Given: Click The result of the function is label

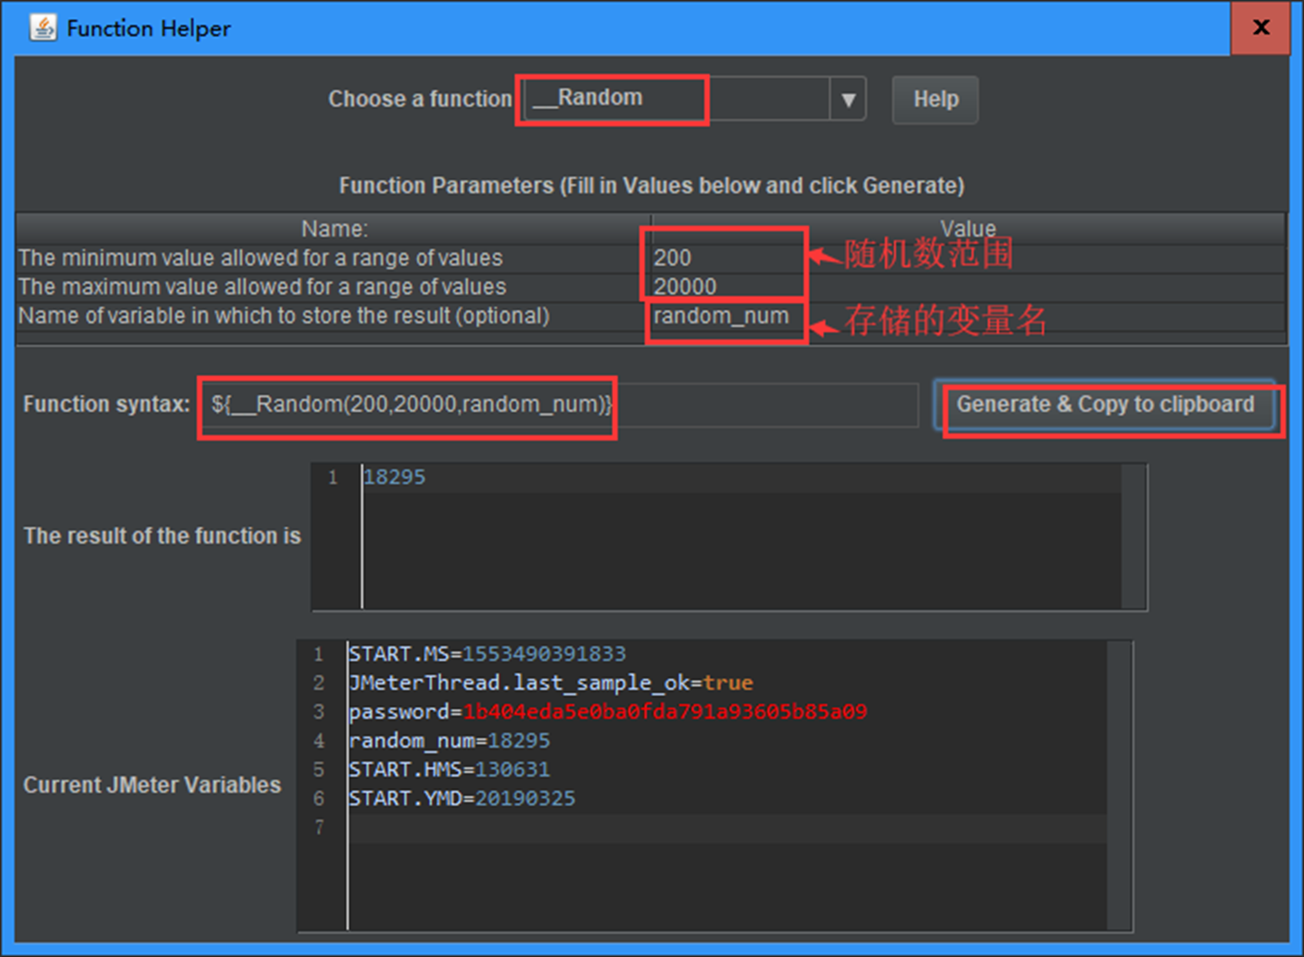Looking at the screenshot, I should (x=162, y=536).
